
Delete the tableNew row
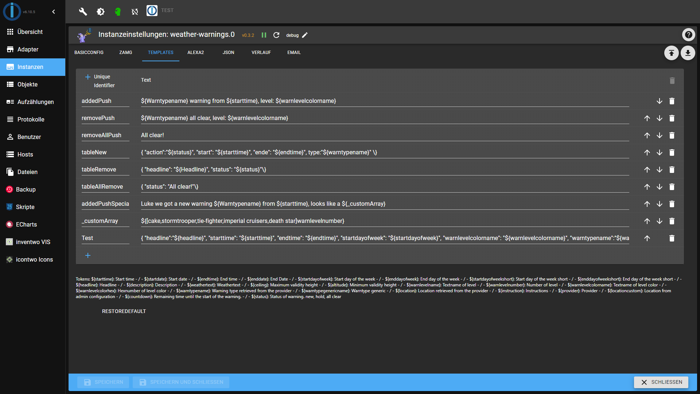[672, 152]
